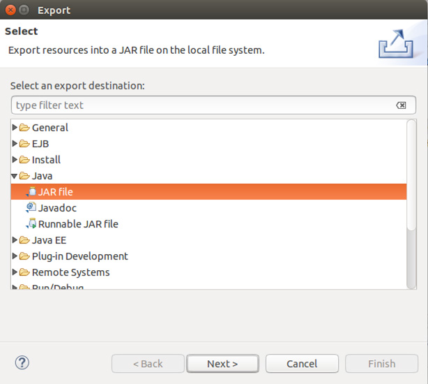Click the Remote Systems folder icon

(x=24, y=272)
